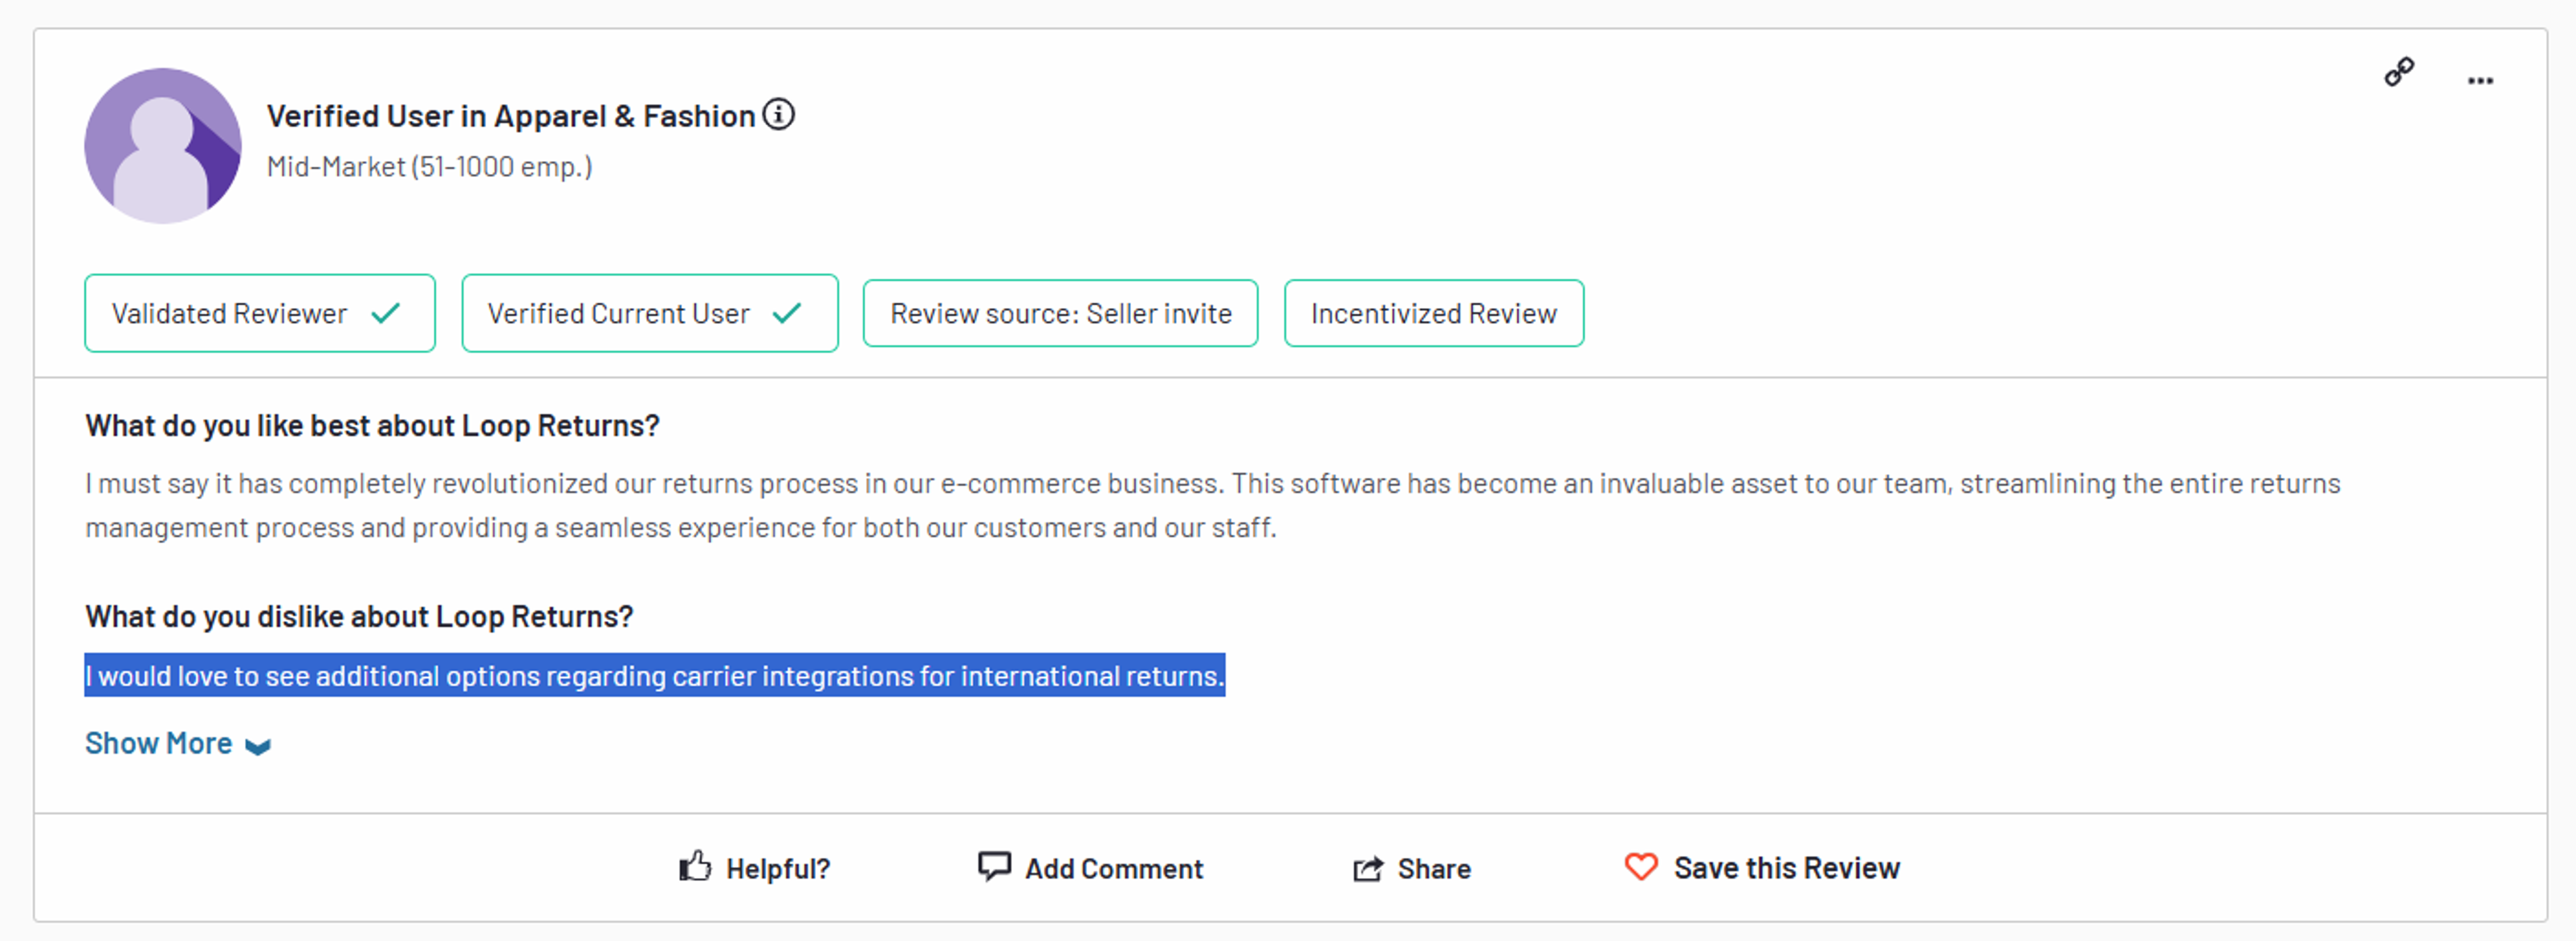Click the Helpful? label text
The width and height of the screenshot is (2576, 941).
pyautogui.click(x=778, y=869)
